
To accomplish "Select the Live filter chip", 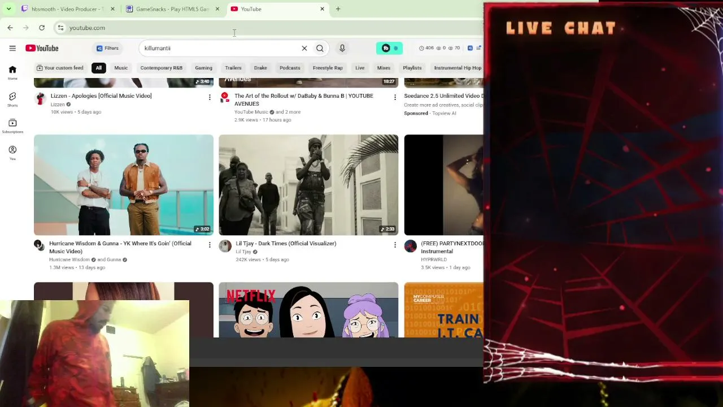I will coord(360,68).
